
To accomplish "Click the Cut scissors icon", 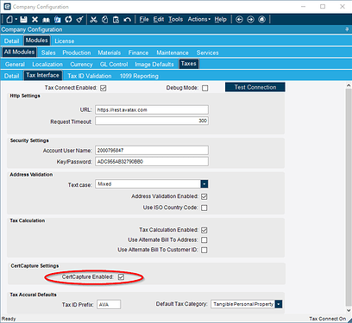I will point(93,20).
